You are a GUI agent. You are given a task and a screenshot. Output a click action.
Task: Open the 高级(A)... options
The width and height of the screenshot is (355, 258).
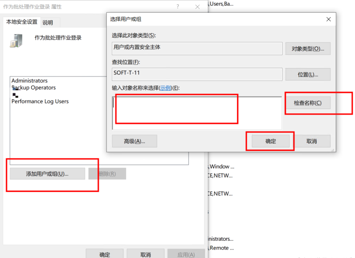click(x=134, y=141)
